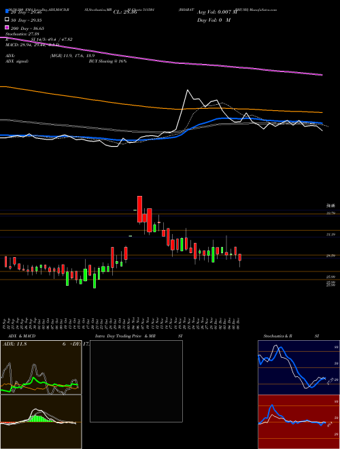Click the blue 20 Day legend swatch

click(7, 12)
